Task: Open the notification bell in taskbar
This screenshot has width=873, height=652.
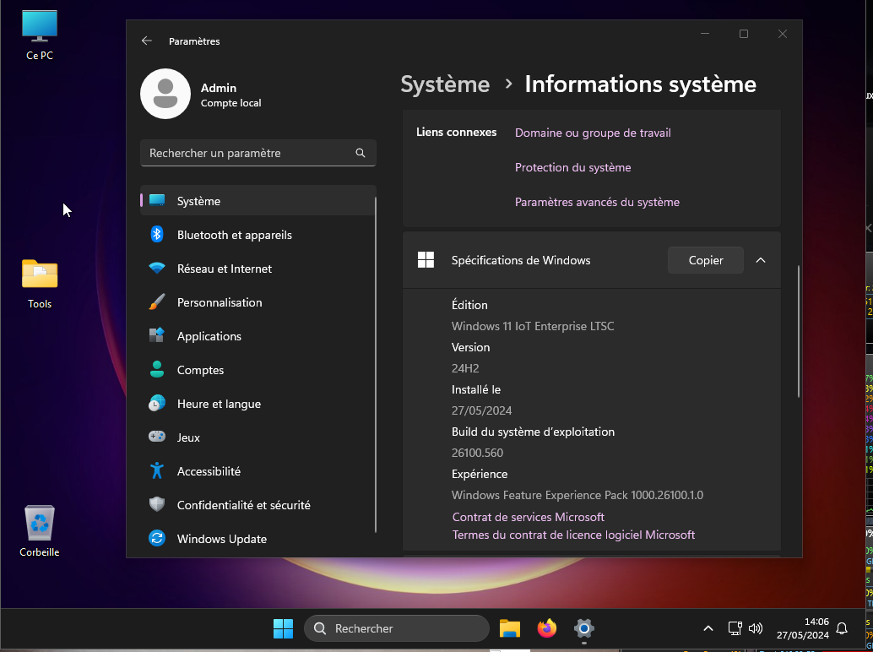Action: (x=842, y=628)
